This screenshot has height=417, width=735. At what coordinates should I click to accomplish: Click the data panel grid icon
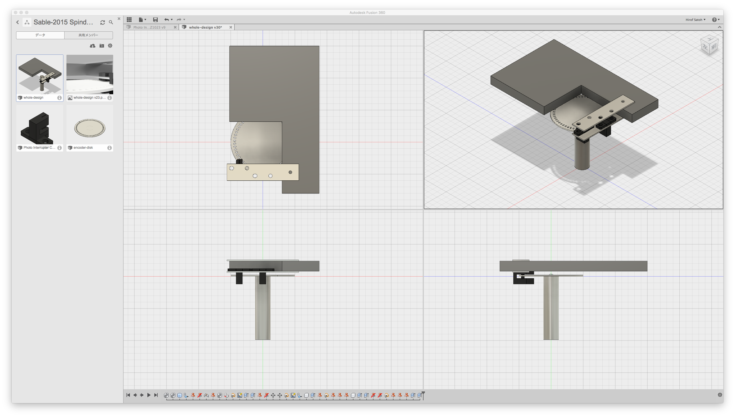point(129,19)
